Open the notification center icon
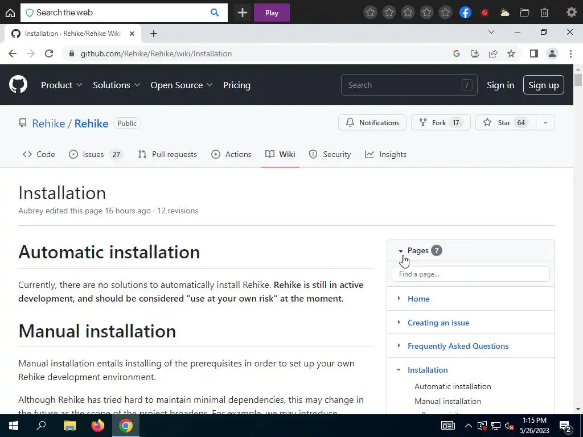The height and width of the screenshot is (437, 583). 565,426
